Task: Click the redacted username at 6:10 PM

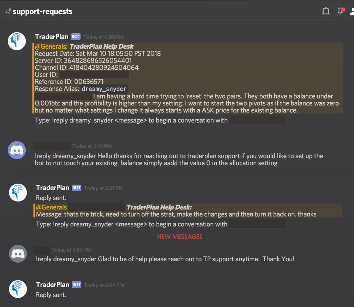Action: click(x=52, y=146)
